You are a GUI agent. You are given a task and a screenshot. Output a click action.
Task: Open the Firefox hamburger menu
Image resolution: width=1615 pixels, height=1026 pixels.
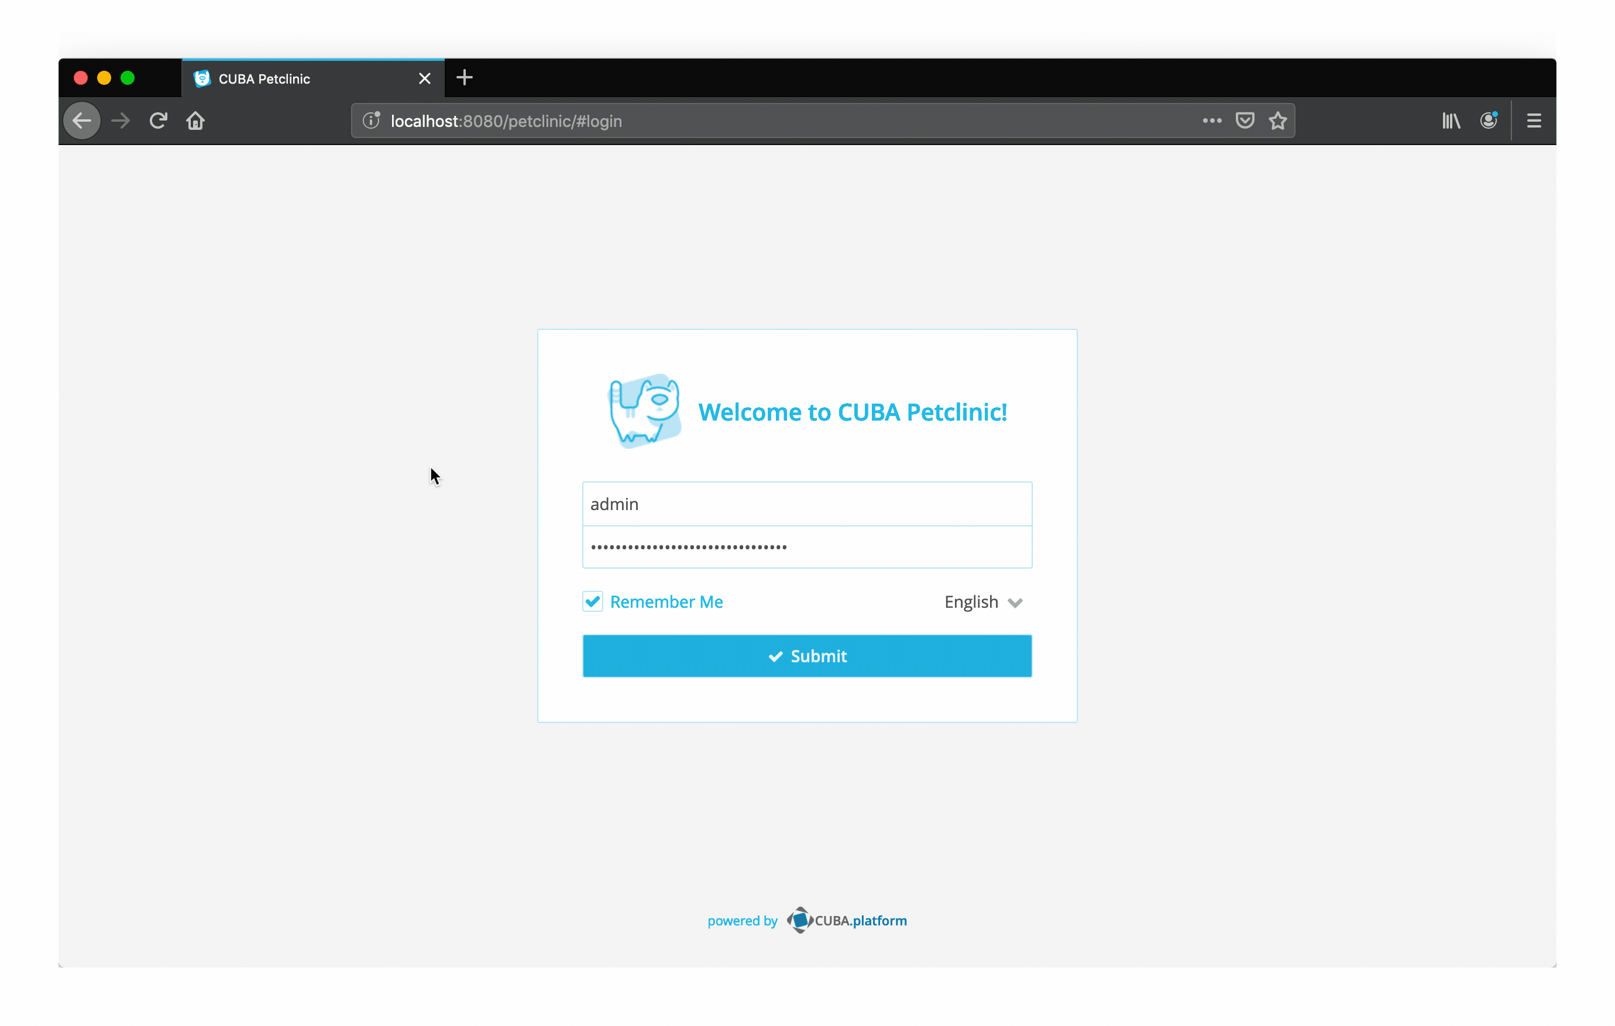(x=1533, y=120)
